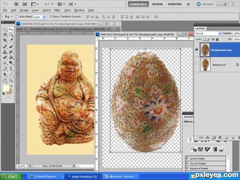Create a new group folder icon
The width and height of the screenshot is (240, 180).
pyautogui.click(x=226, y=138)
